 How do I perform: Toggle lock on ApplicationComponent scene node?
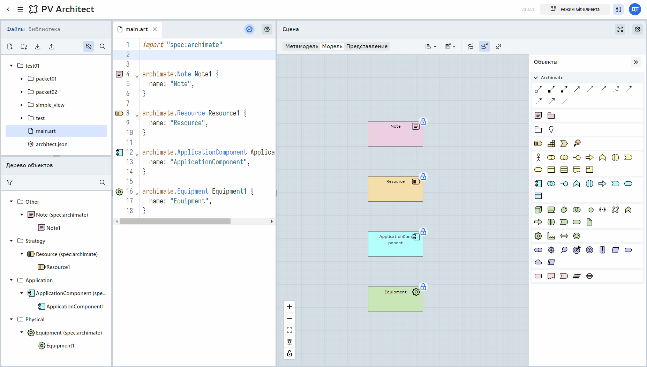pyautogui.click(x=423, y=232)
